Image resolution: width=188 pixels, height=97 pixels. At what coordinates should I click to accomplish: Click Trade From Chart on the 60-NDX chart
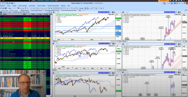point(104,73)
